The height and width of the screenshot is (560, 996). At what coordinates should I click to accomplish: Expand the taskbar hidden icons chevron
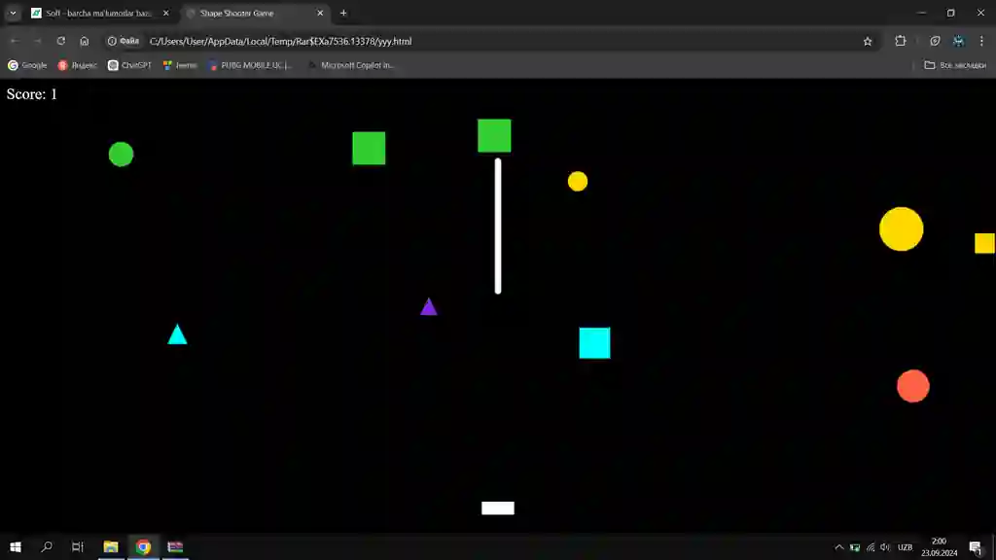838,546
